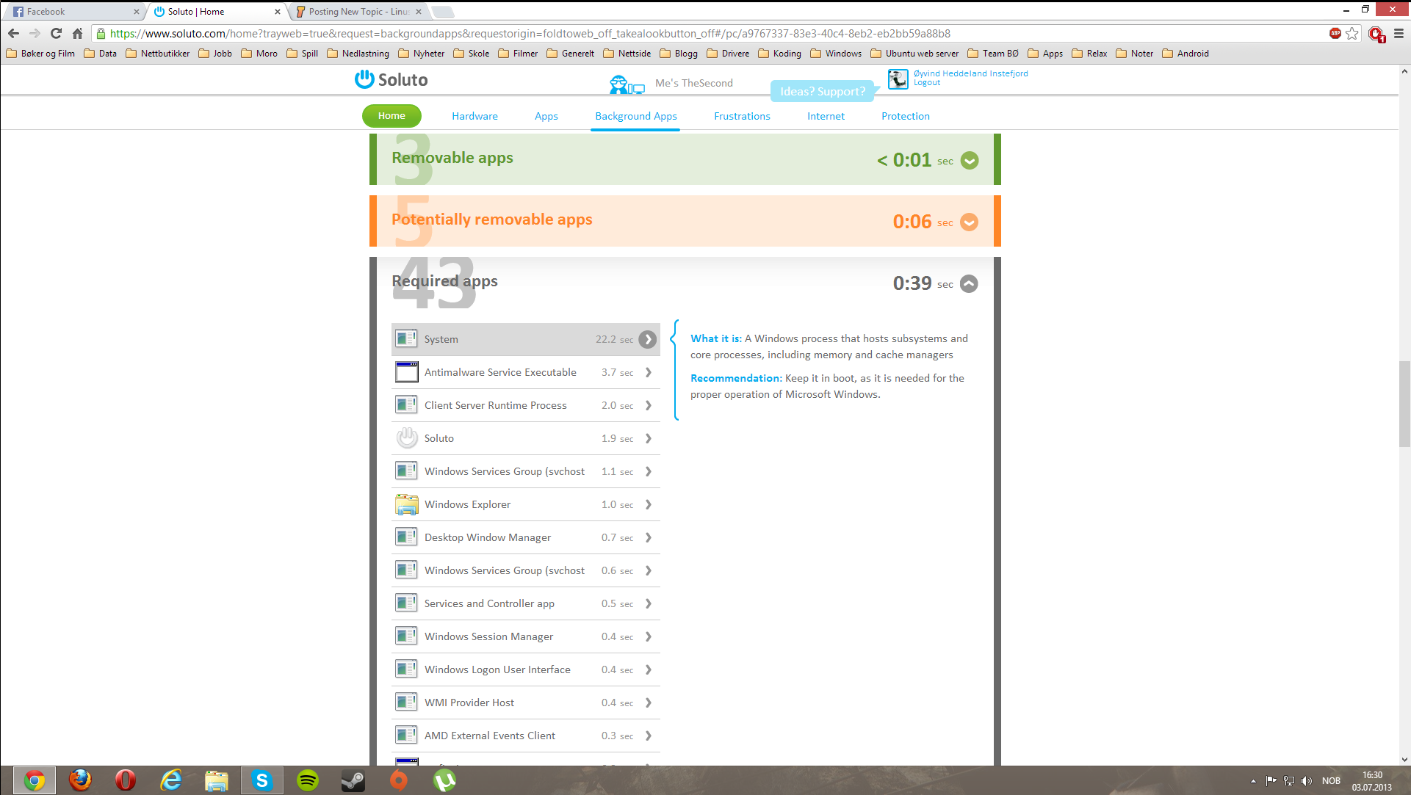Show hidden system tray icons
Viewport: 1411px width, 795px height.
click(1253, 780)
